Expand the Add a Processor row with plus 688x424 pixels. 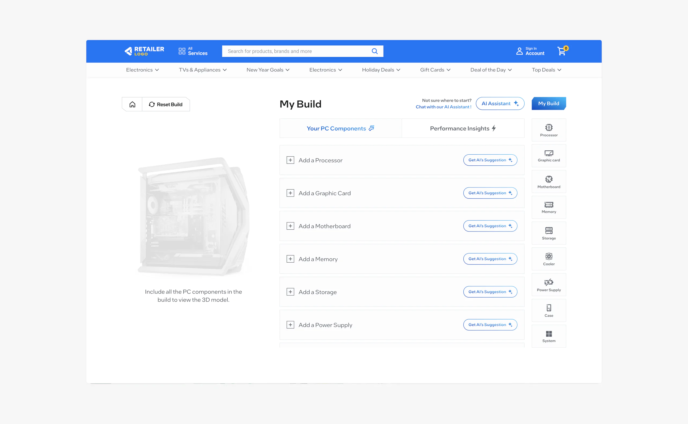(x=291, y=160)
